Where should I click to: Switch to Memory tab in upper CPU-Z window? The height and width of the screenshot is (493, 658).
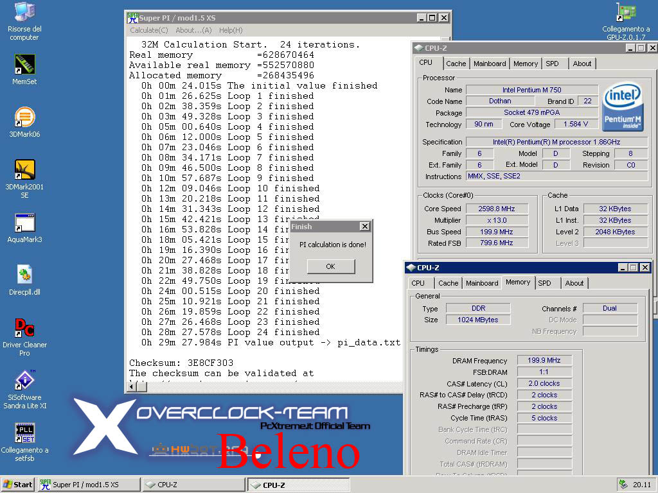tap(526, 64)
